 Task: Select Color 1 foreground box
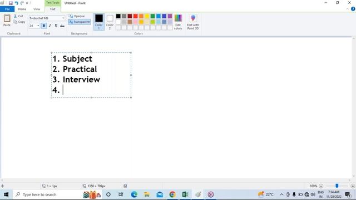click(99, 22)
